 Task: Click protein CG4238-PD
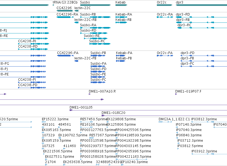[32, 88]
